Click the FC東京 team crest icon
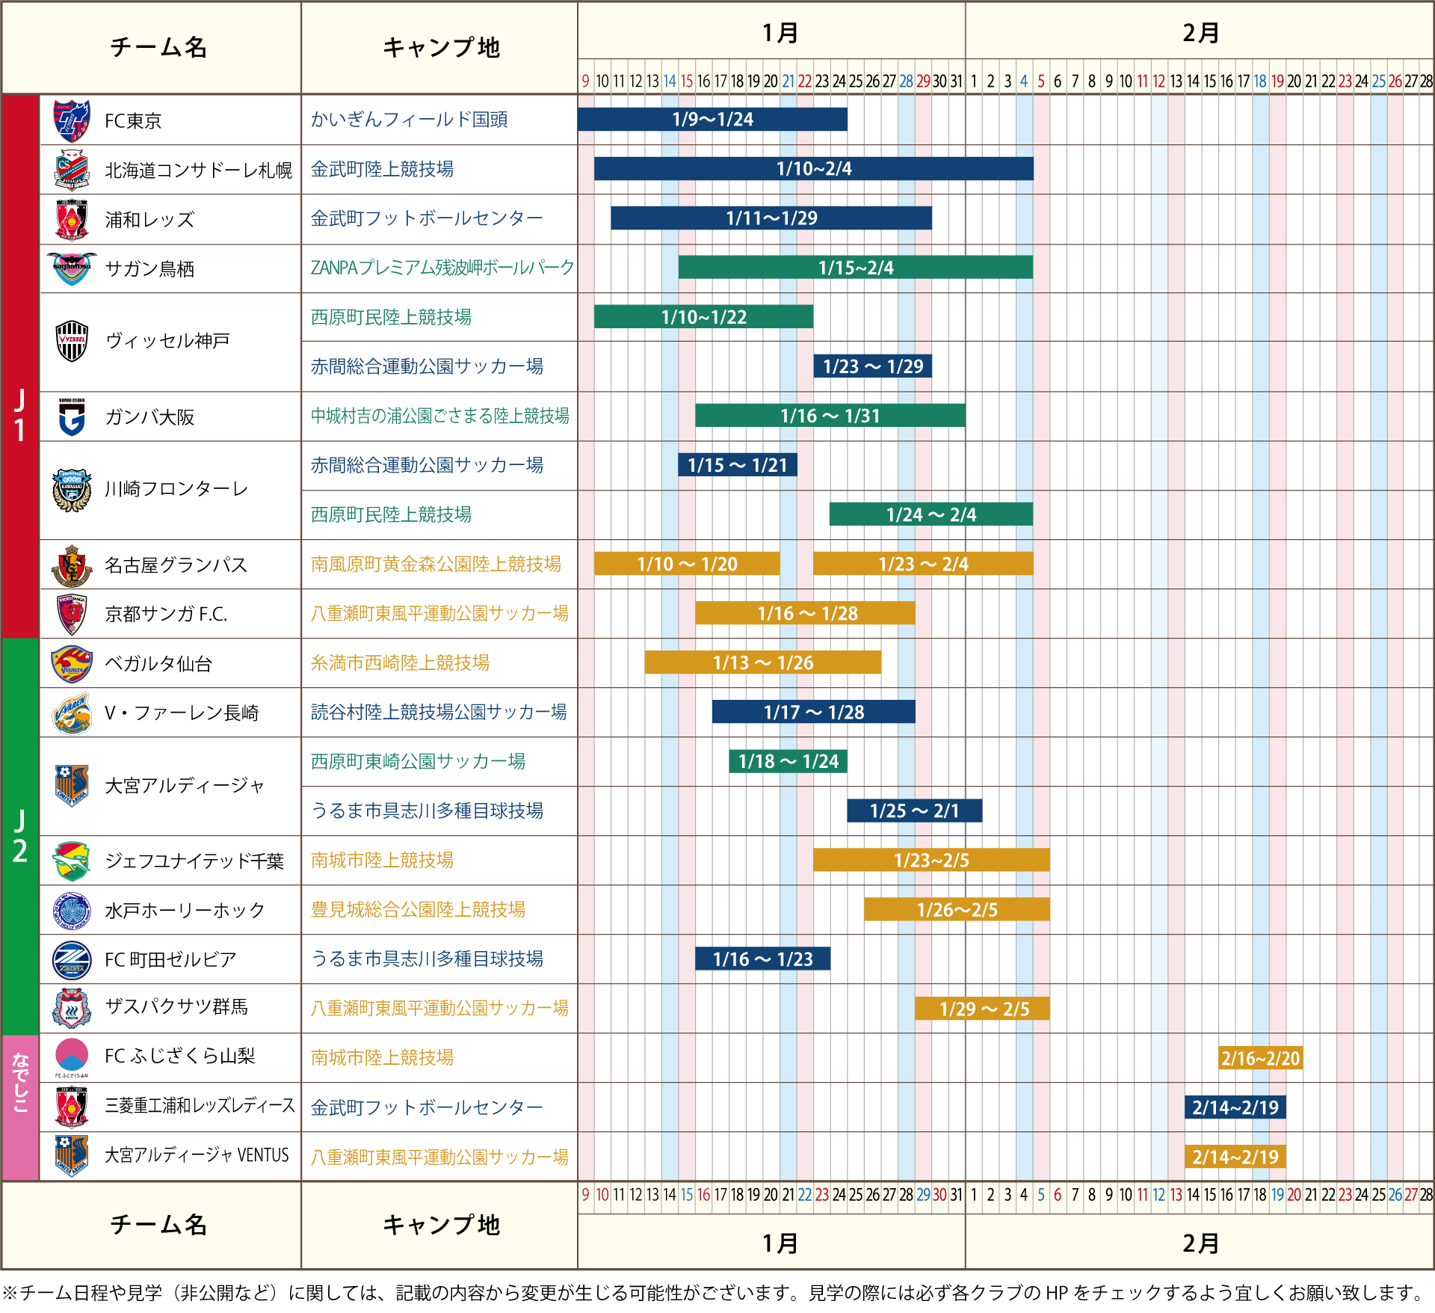Image resolution: width=1435 pixels, height=1313 pixels. pos(72,120)
